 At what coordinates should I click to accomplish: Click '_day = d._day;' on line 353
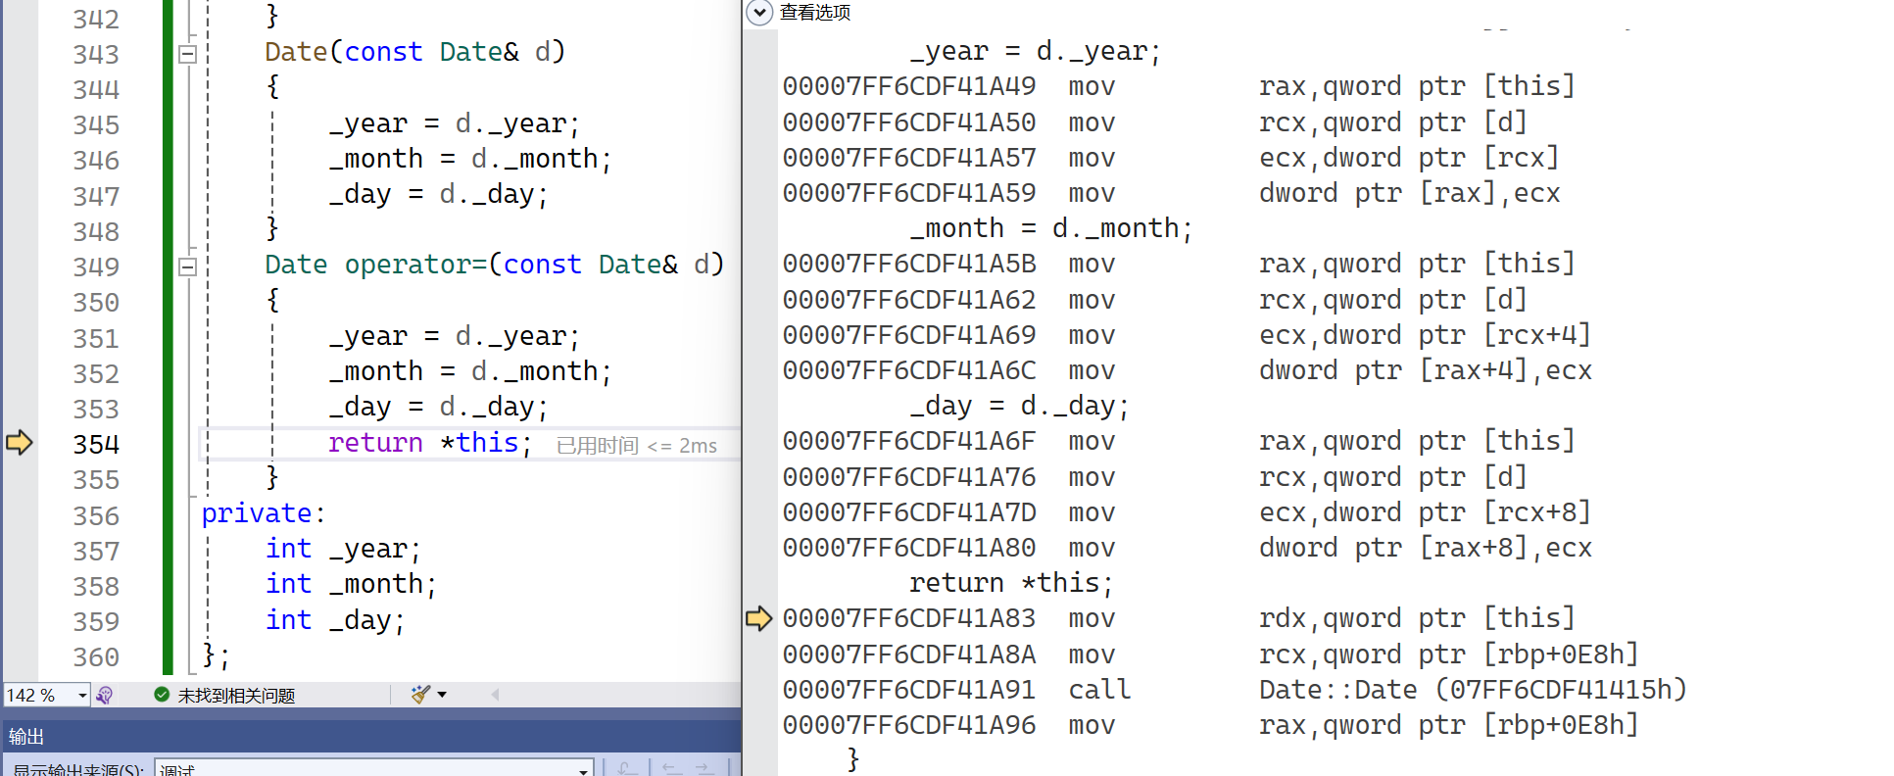pos(439,407)
